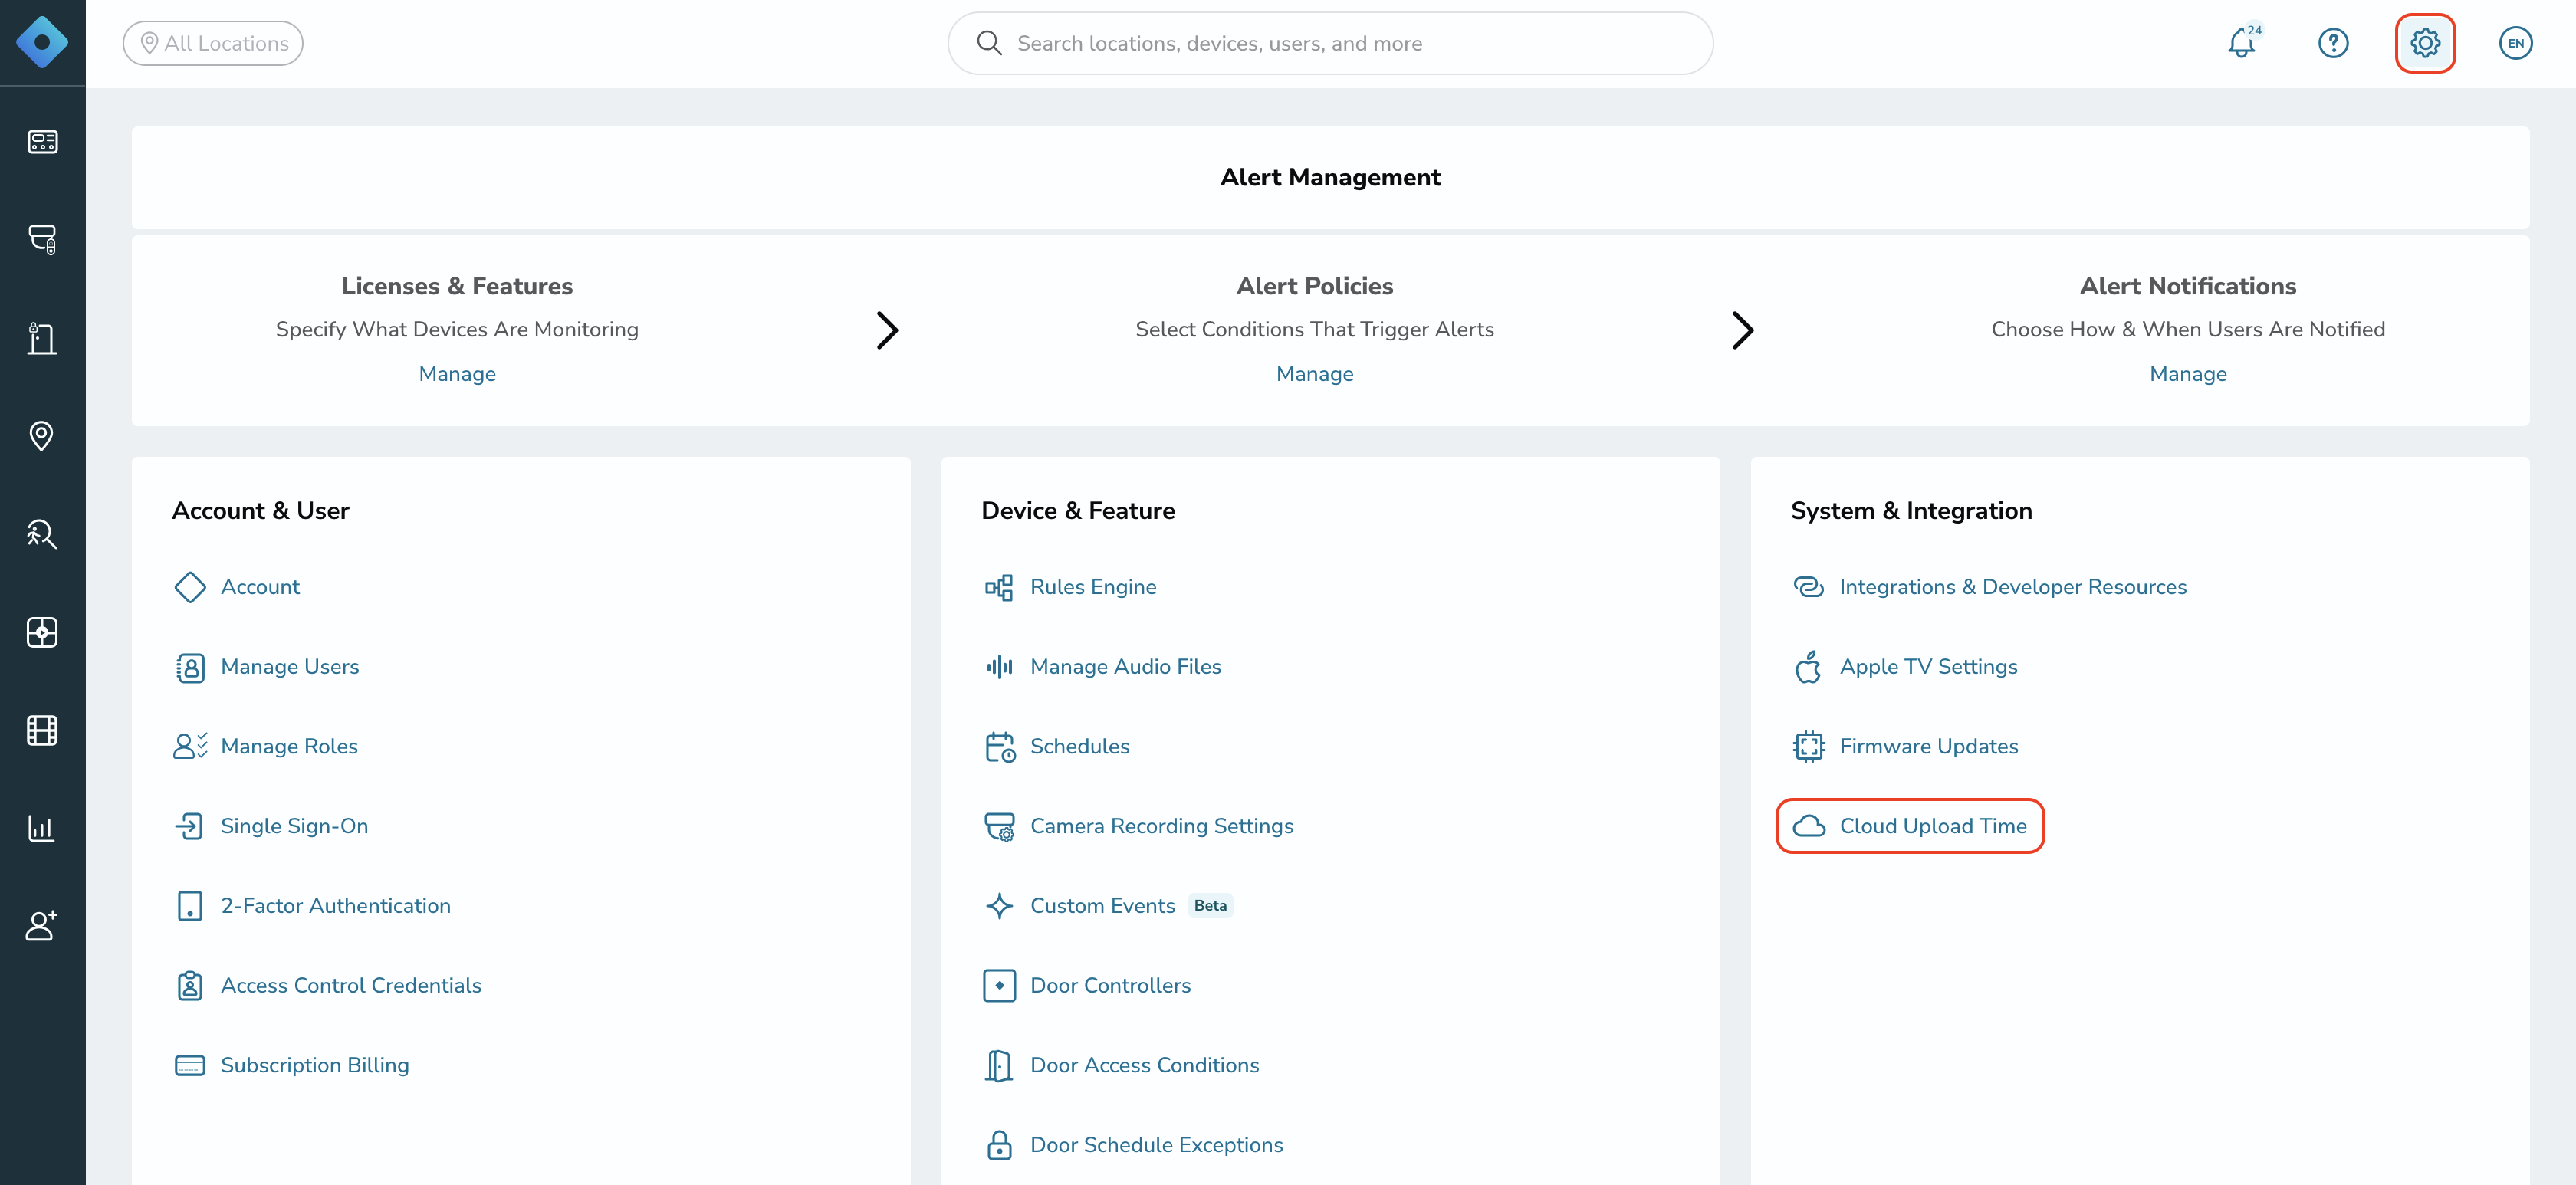The width and height of the screenshot is (2576, 1185).
Task: Open the Apple TV Settings link
Action: point(1928,667)
